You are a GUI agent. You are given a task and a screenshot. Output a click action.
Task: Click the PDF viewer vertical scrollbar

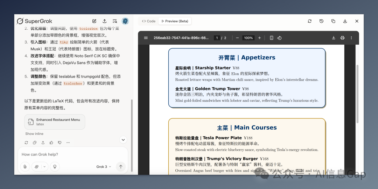pos(357,94)
